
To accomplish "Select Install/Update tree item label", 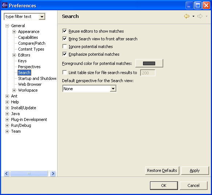I will (23, 108).
